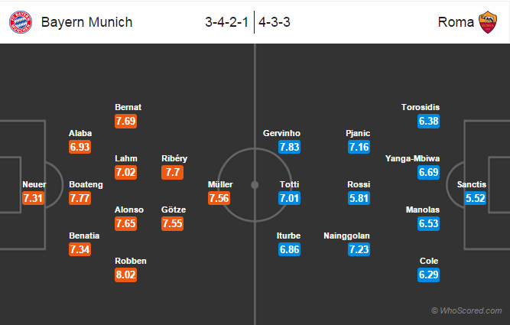Select Rossi's 5.81 rating badge

click(x=358, y=198)
